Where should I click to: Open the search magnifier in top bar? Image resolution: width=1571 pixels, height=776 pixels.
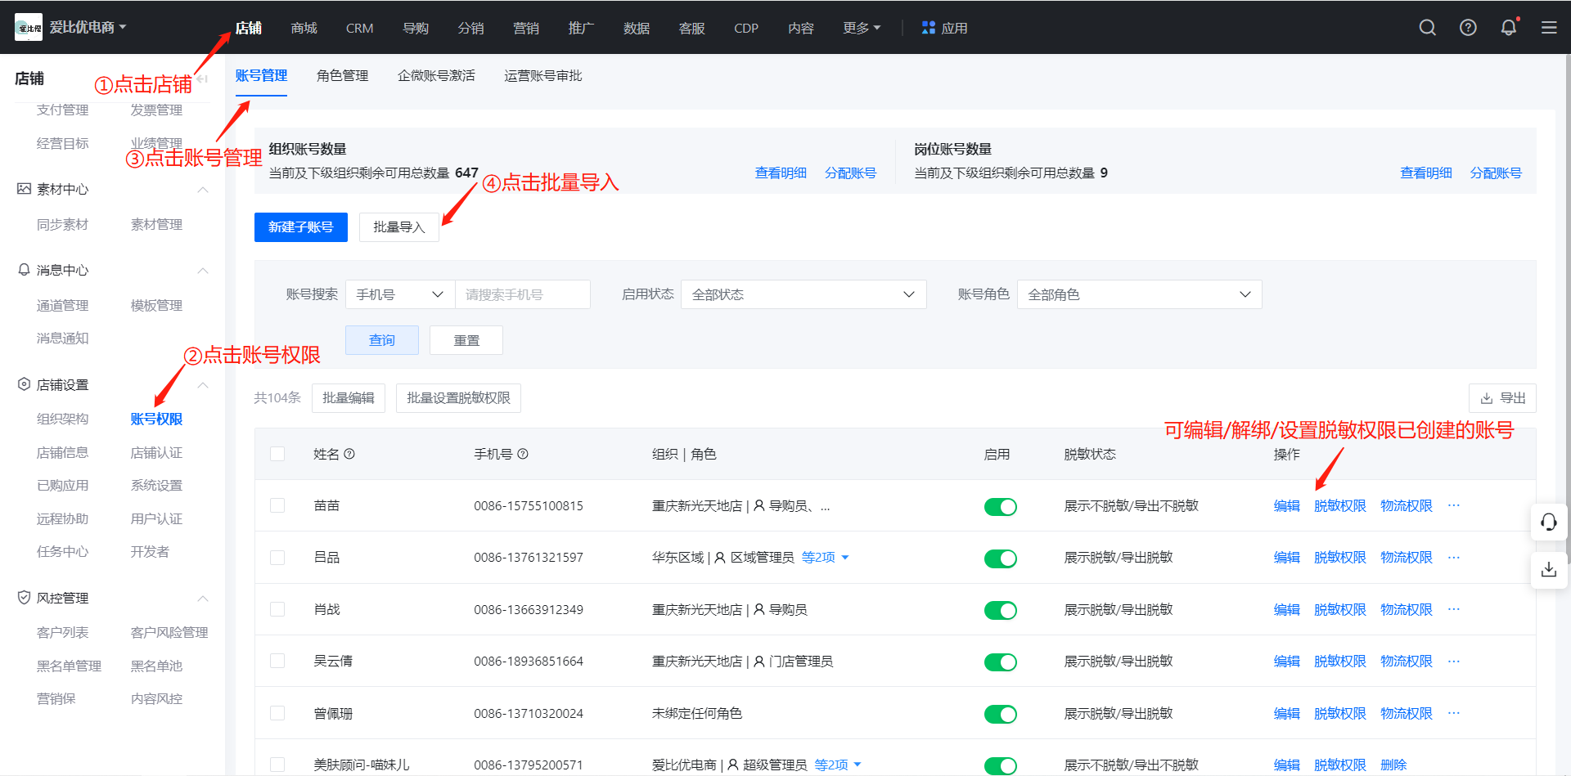click(1428, 28)
